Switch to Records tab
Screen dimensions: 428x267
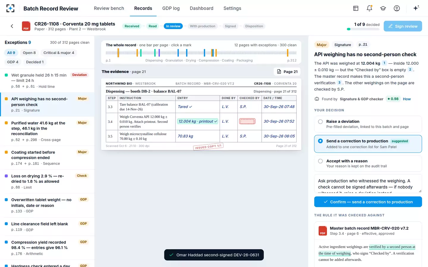[143, 8]
